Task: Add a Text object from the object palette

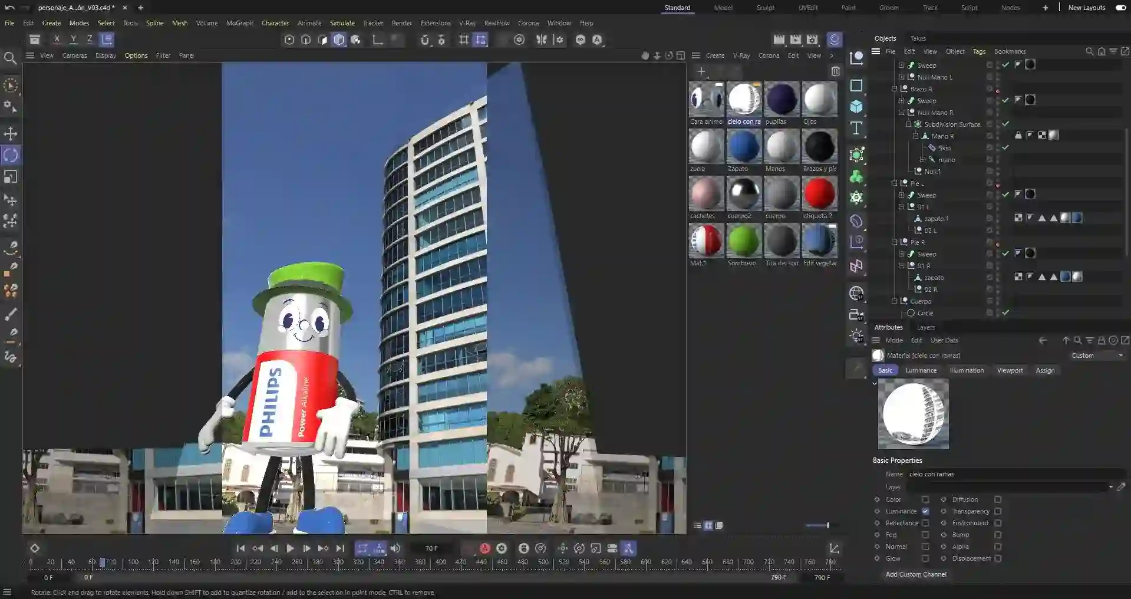Action: click(x=856, y=128)
